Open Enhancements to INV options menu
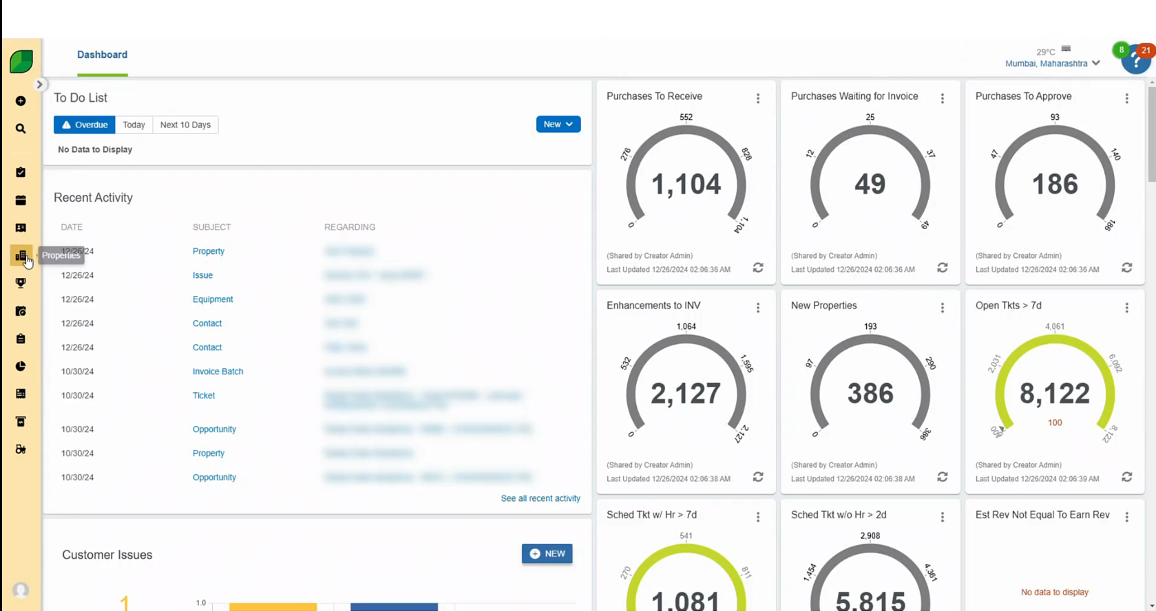Image resolution: width=1156 pixels, height=611 pixels. coord(758,308)
